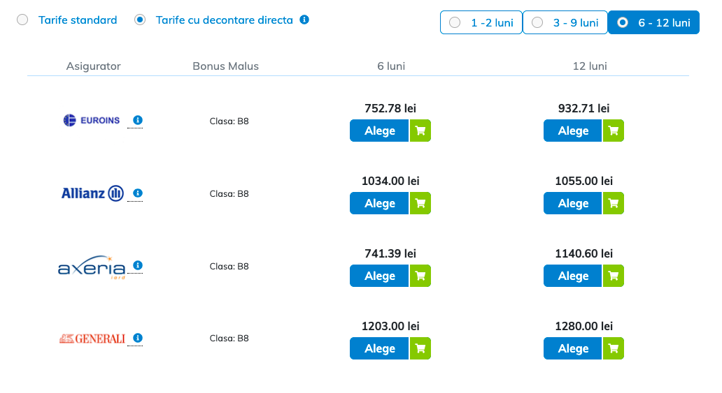Select the Tarife standard radio option
The width and height of the screenshot is (722, 393).
(23, 20)
